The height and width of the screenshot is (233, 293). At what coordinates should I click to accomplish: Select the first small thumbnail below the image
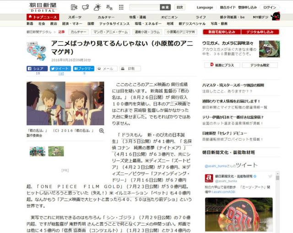point(38,151)
